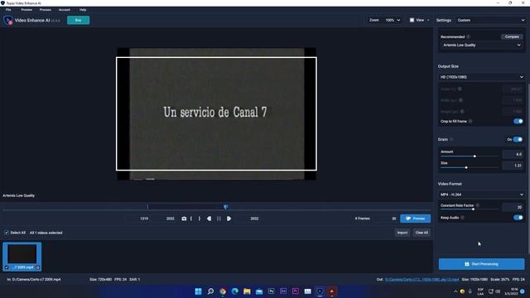Open the Preview menu

tap(26, 10)
